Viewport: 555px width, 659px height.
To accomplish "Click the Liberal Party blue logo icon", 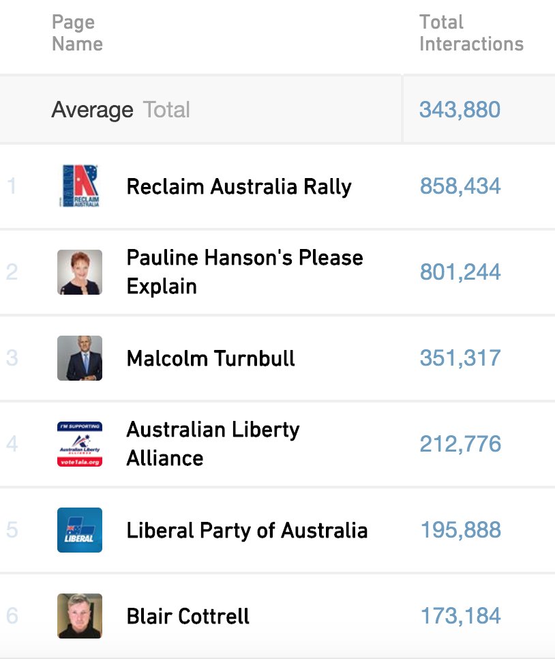I will [x=80, y=530].
